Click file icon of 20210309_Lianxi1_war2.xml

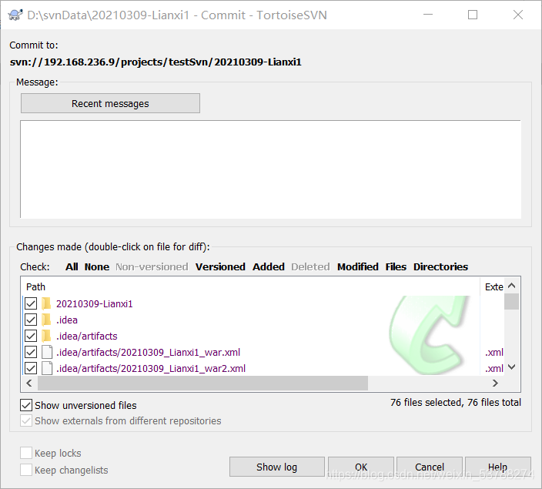[x=47, y=368]
